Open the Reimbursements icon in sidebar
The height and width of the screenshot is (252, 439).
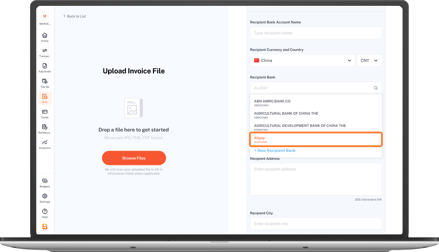(45, 127)
